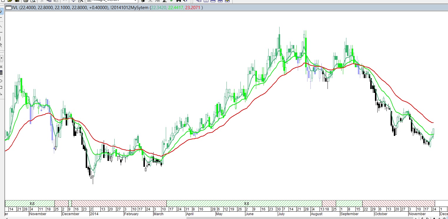Click the dark green 22.3420 indicator value
The height and width of the screenshot is (219, 448).
pyautogui.click(x=158, y=8)
